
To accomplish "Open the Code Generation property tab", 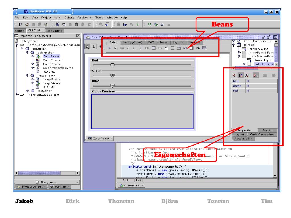I will 262,134.
